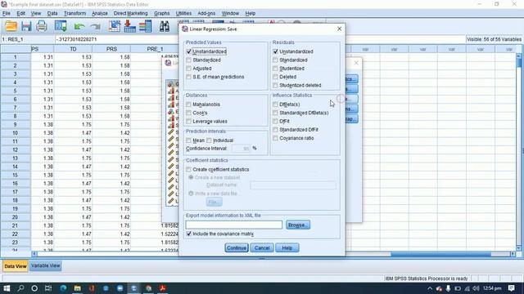The image size is (524, 294).
Task: Open Microsoft Office taskbar icon
Action: pos(92,288)
